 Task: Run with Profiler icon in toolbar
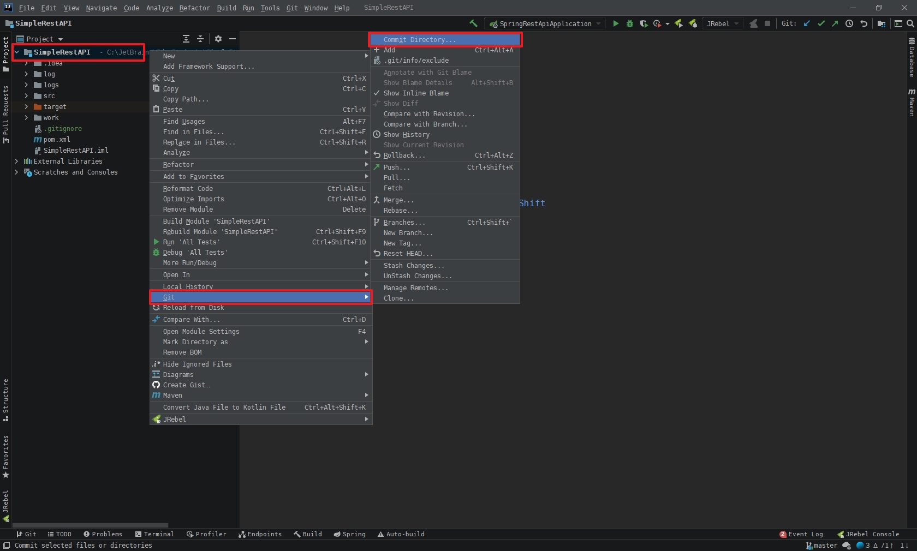tap(657, 23)
